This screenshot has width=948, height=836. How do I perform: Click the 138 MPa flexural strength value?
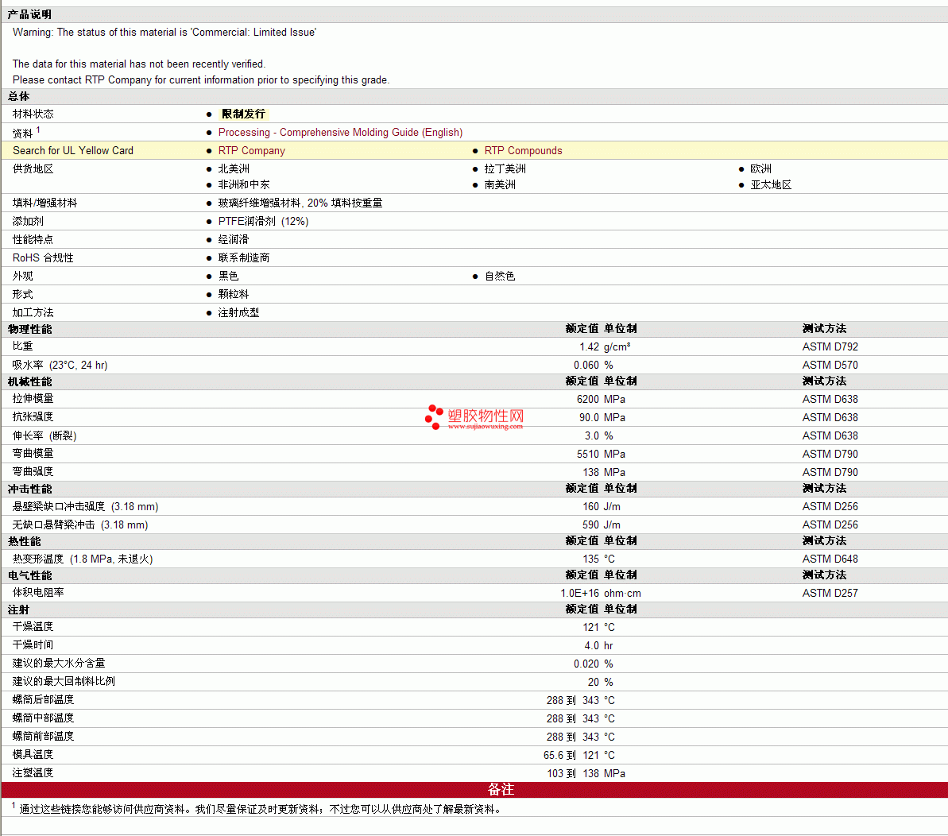[x=604, y=472]
